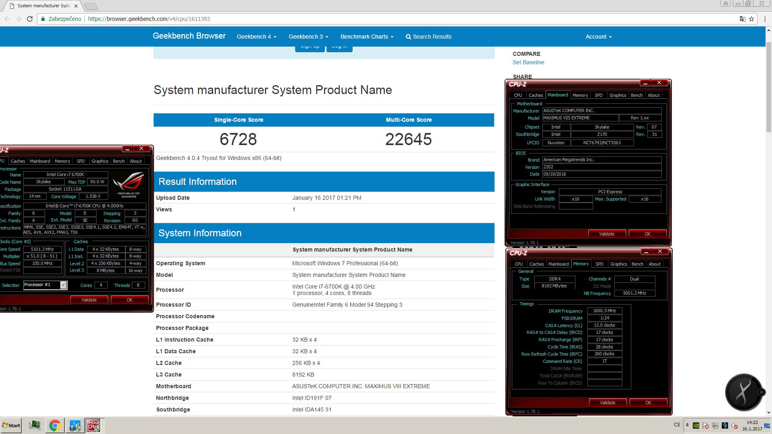
Task: Select Caches tab in Memory CPU-Z window
Action: point(536,264)
